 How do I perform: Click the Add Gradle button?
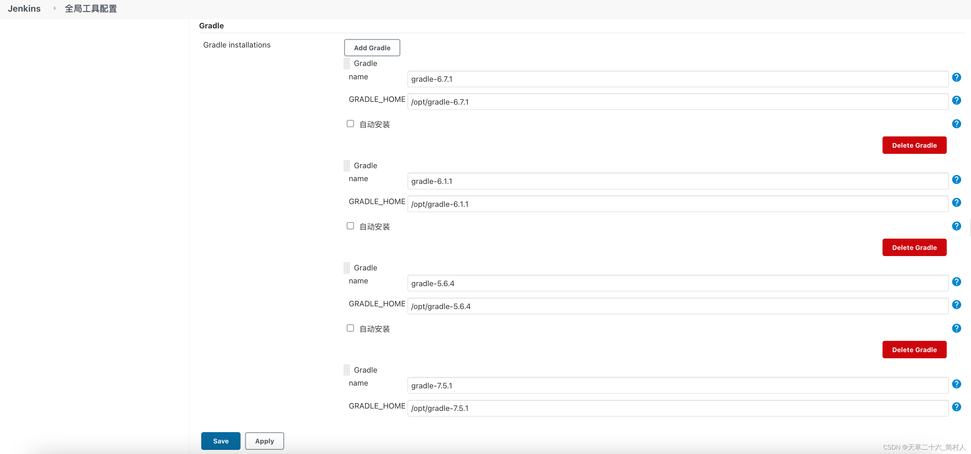pyautogui.click(x=372, y=48)
